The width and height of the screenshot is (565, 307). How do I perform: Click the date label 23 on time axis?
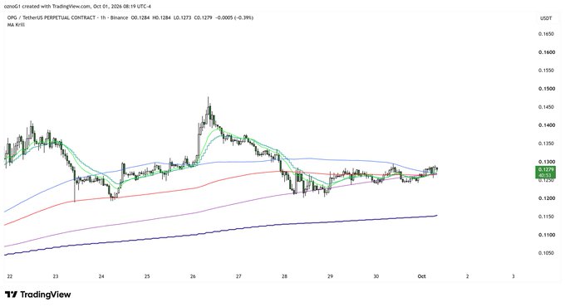56,276
